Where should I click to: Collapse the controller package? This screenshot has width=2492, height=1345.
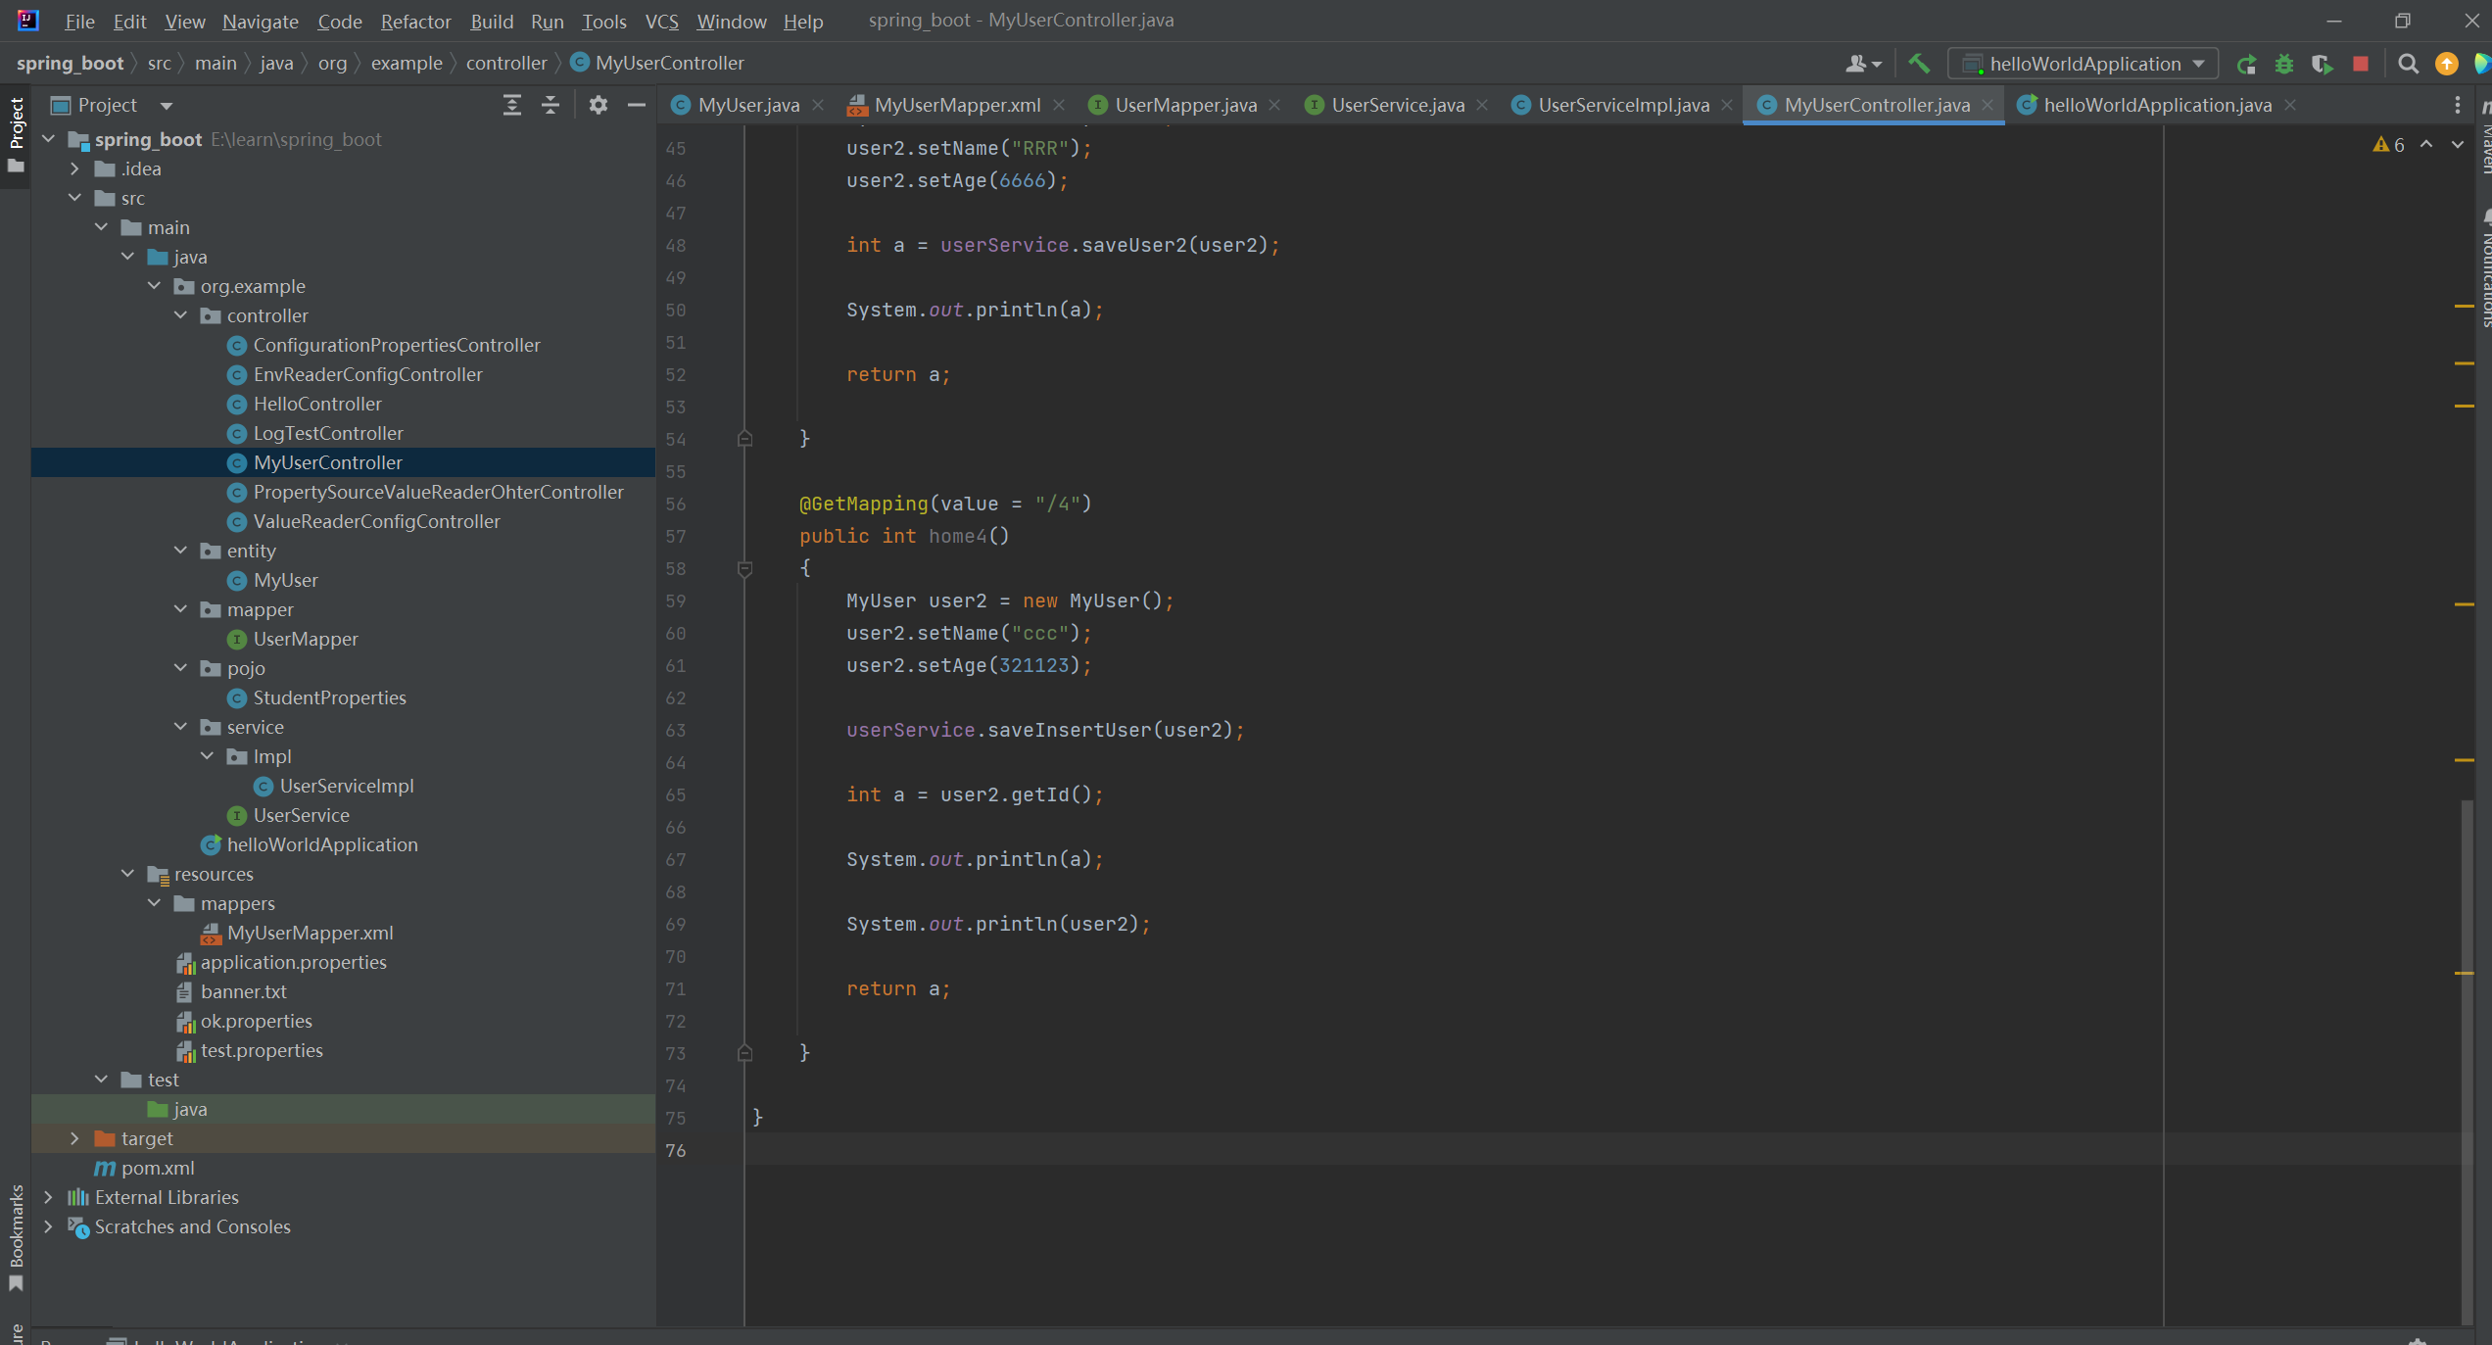point(180,315)
